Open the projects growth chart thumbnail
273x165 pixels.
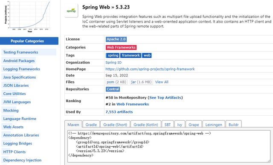[27, 16]
